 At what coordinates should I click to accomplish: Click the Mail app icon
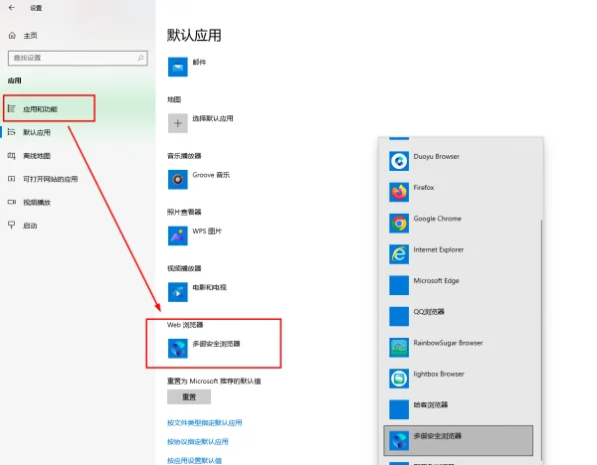click(x=178, y=67)
